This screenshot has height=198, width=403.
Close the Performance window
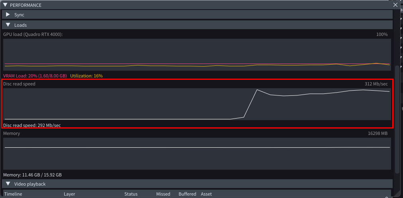pyautogui.click(x=395, y=5)
